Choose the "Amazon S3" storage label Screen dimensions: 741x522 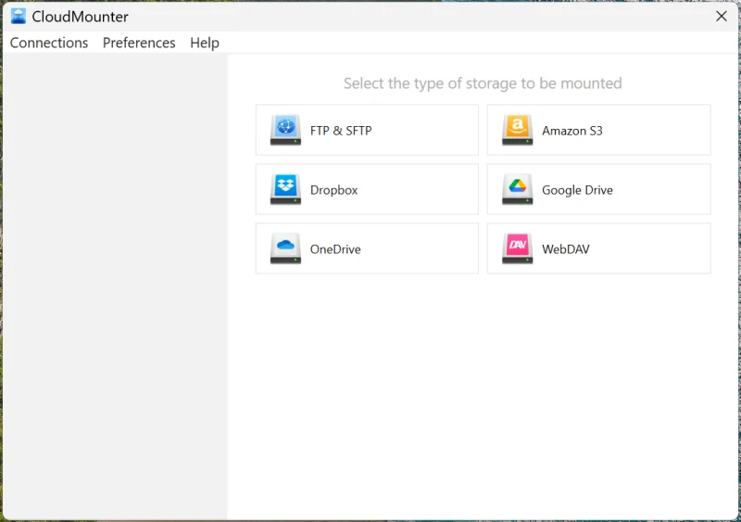[571, 131]
